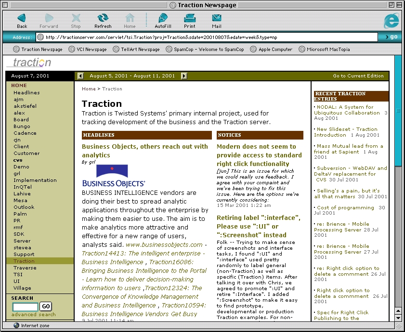Click the Go to Current Edition link
The image size is (405, 332).
pyautogui.click(x=358, y=76)
